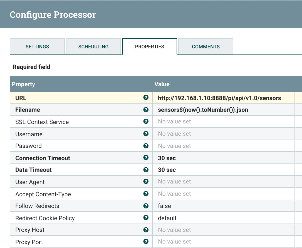Screen dimensions: 302x248
Task: Open help for the Filename property
Action: point(146,110)
